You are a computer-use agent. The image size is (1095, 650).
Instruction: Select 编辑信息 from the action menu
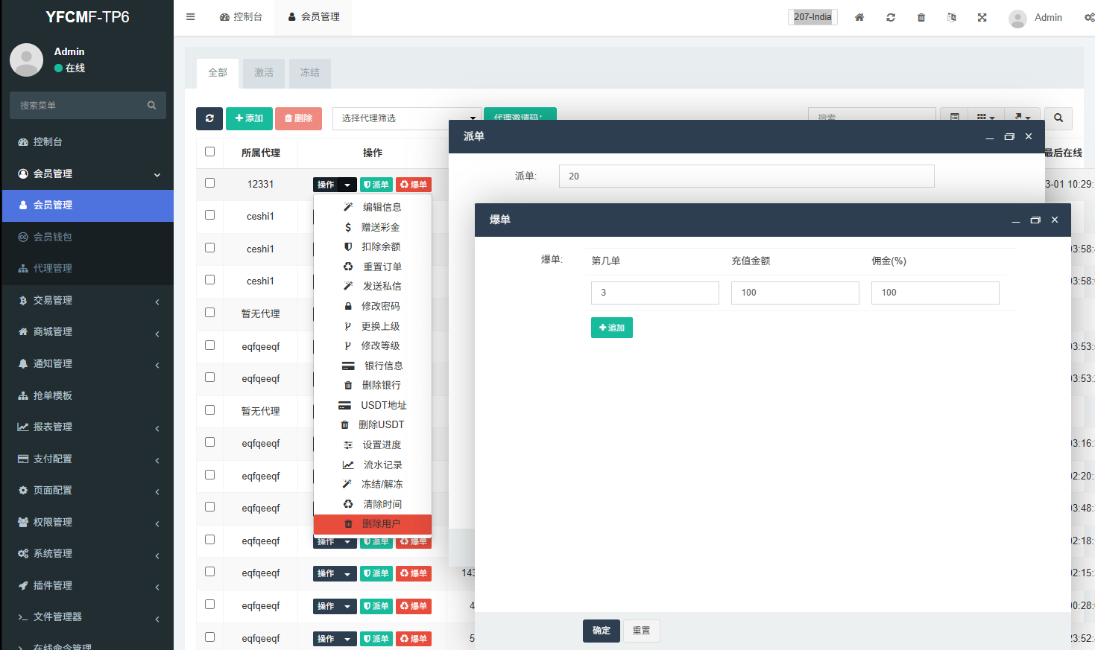[x=381, y=207]
